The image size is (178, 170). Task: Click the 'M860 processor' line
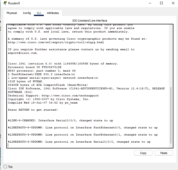[42, 71]
